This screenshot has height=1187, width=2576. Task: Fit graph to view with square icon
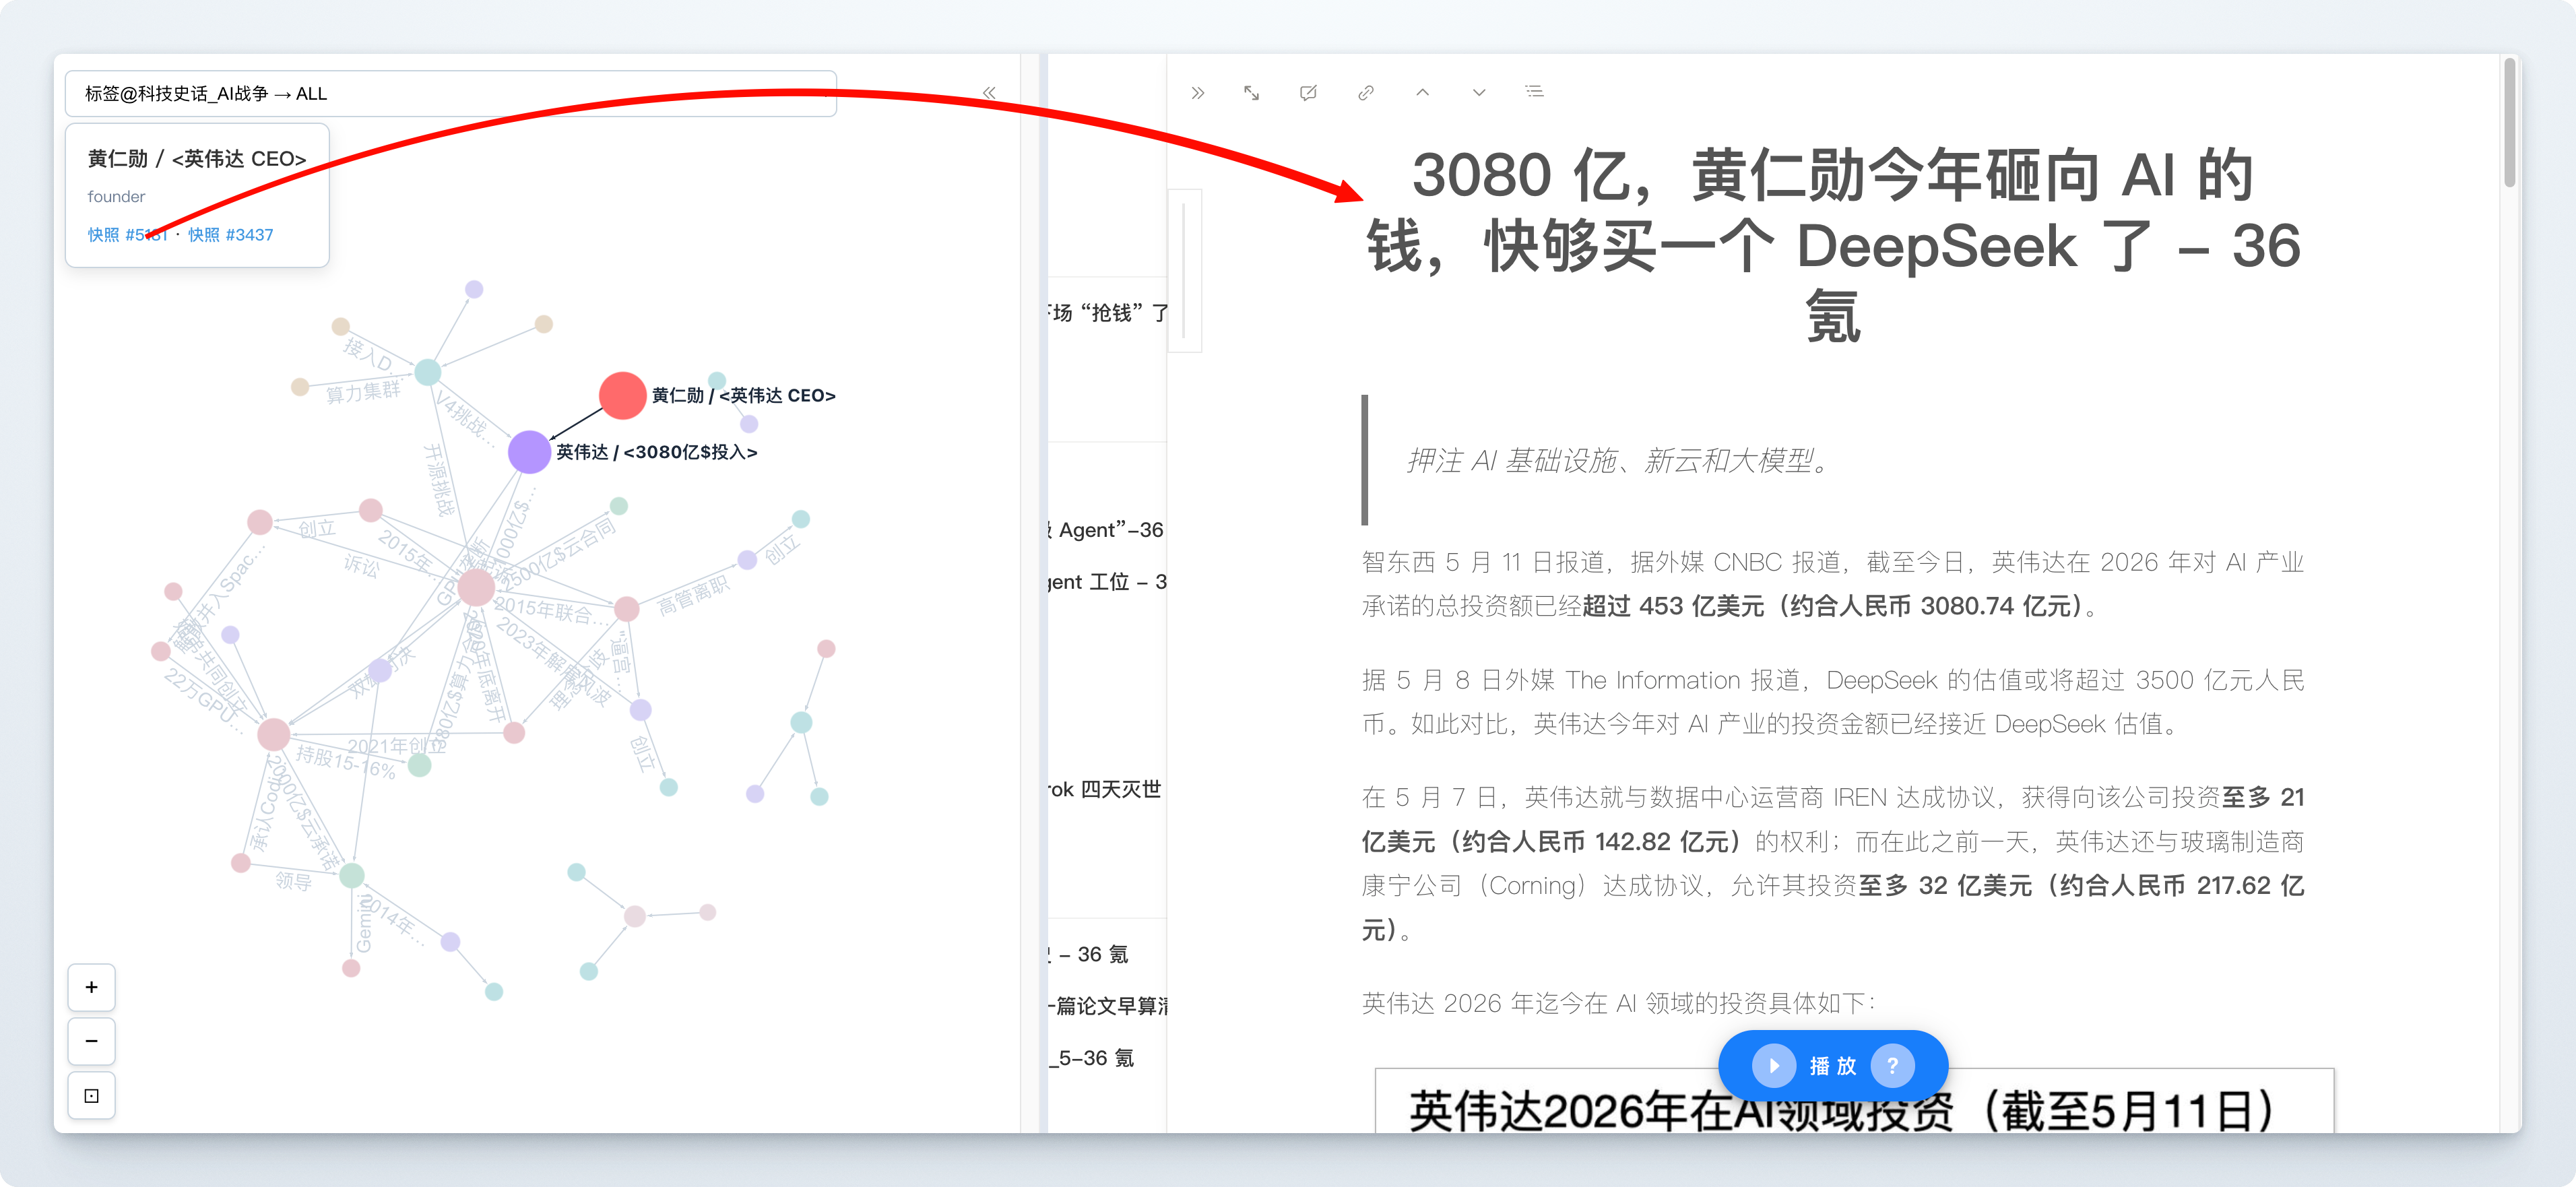92,1096
